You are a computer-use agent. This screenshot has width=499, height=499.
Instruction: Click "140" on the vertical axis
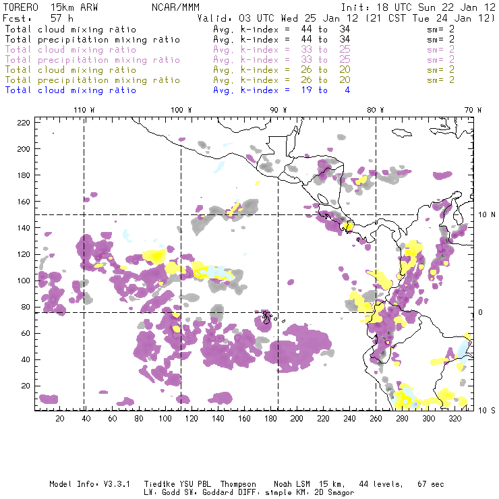tap(24, 228)
